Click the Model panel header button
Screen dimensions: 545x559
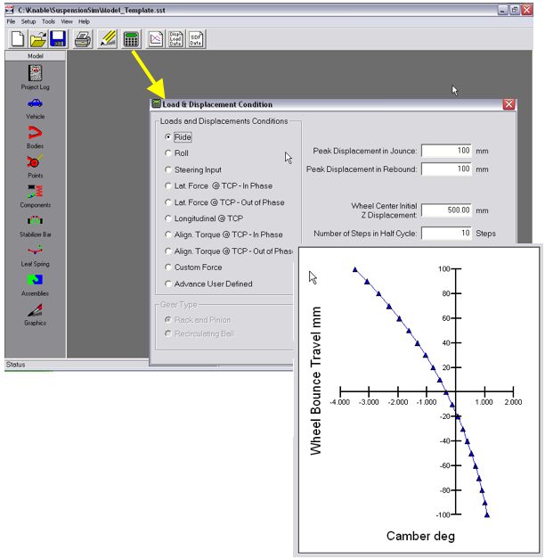[x=36, y=55]
